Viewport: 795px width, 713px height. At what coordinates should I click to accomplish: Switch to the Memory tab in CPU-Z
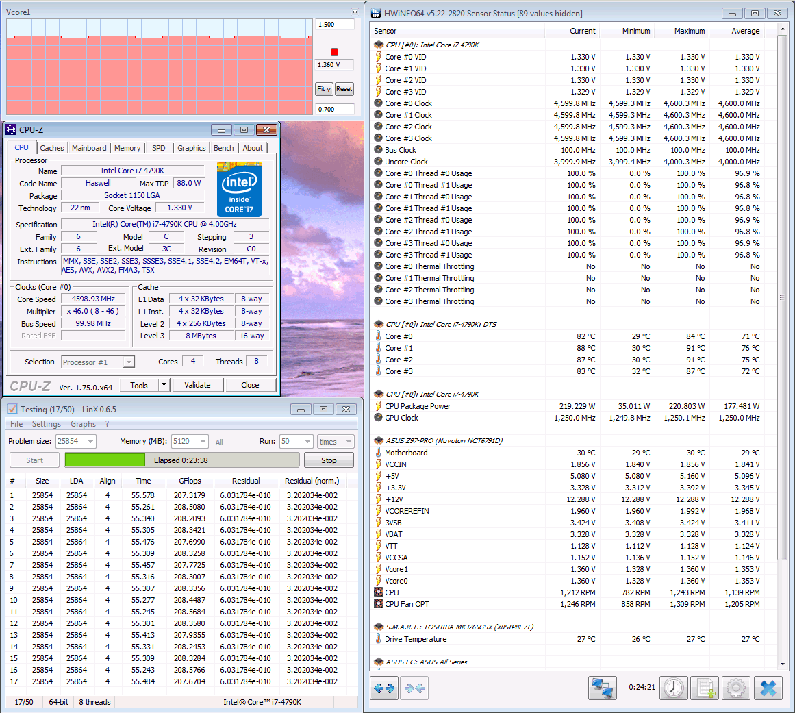point(127,148)
